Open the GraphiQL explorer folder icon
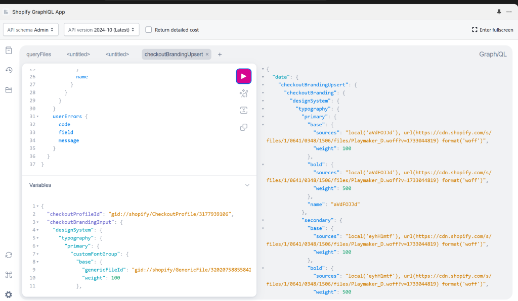518x301 pixels. [x=9, y=90]
